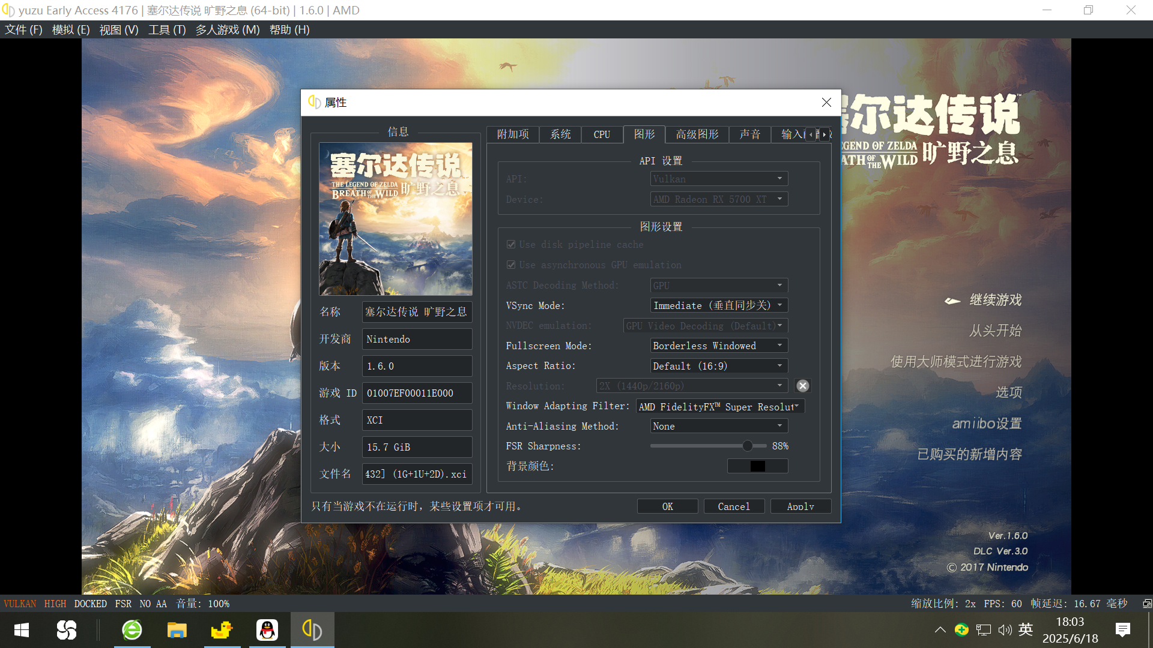Toggle the NO AA status bar button
Viewport: 1153px width, 648px height.
(153, 604)
